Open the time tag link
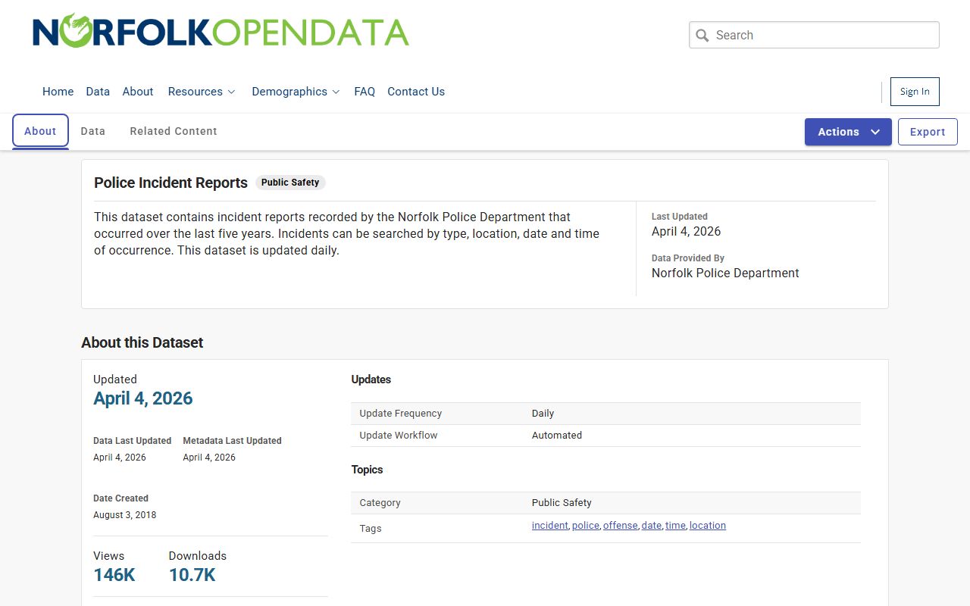Screen dimensions: 970x606 click(675, 526)
